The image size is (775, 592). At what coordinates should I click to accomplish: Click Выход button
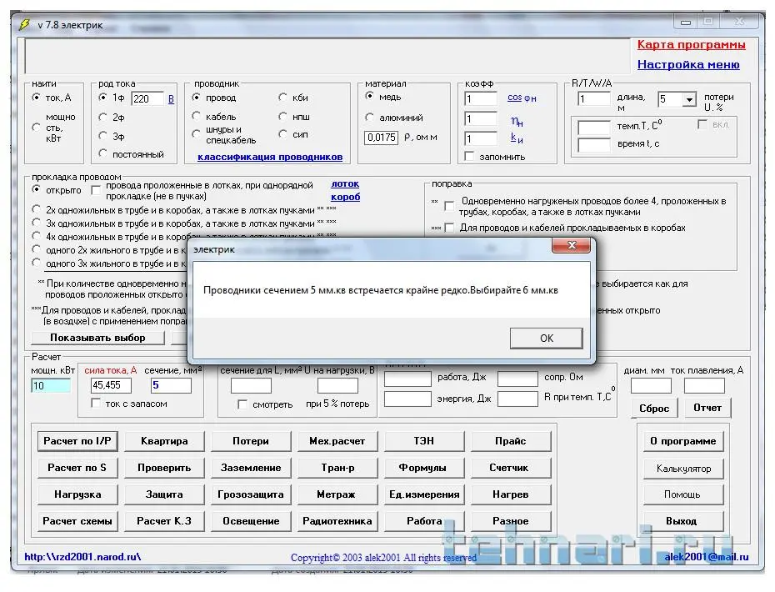point(683,521)
